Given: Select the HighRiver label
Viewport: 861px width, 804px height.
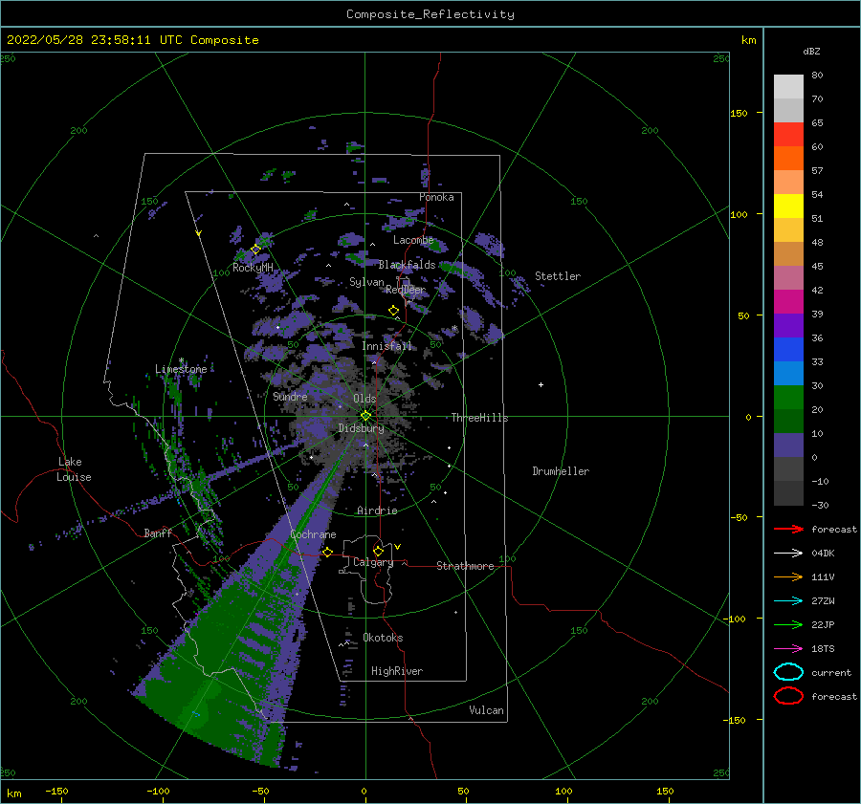Looking at the screenshot, I should (x=397, y=671).
